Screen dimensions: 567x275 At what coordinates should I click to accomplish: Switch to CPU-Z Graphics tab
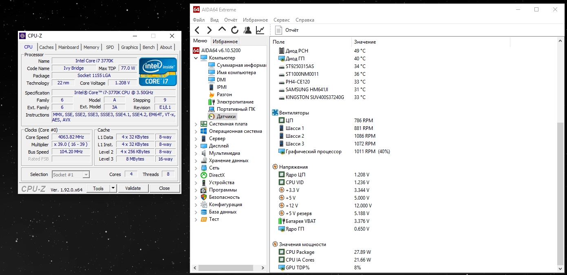pyautogui.click(x=130, y=47)
